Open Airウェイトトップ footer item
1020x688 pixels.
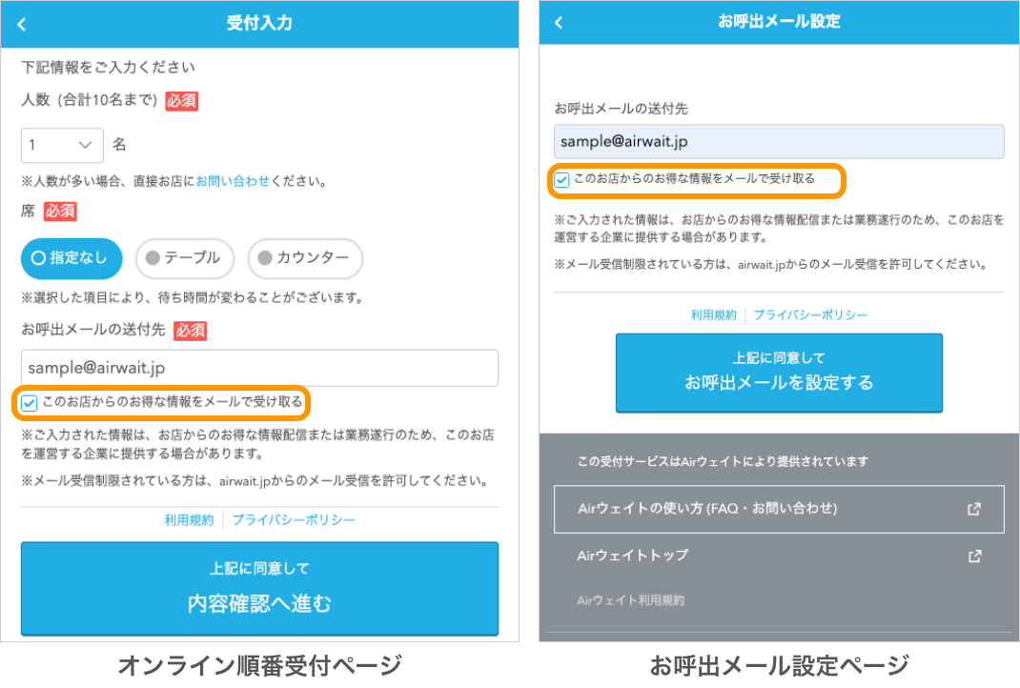[x=779, y=556]
